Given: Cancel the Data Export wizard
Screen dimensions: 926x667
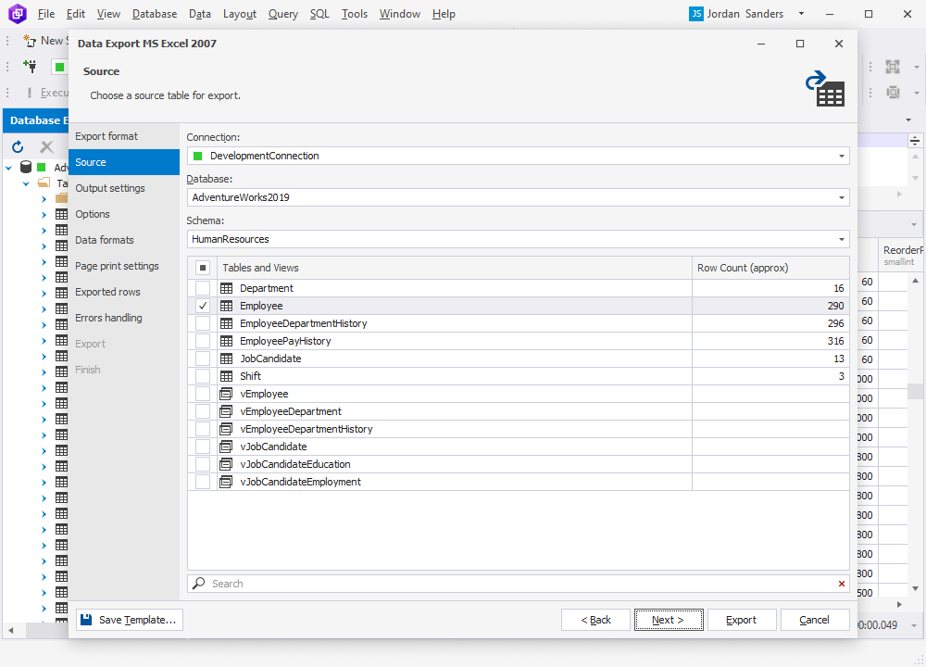Looking at the screenshot, I should tap(815, 620).
